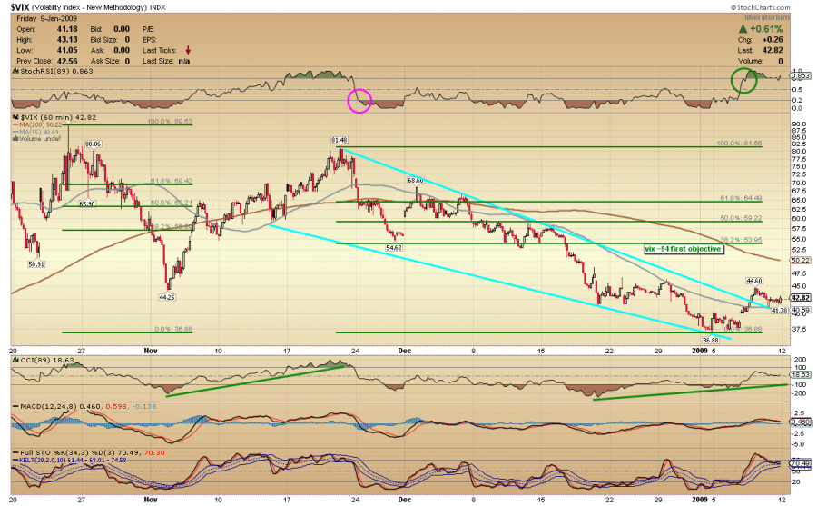Click the bar icon before Volume undef

click(x=15, y=139)
